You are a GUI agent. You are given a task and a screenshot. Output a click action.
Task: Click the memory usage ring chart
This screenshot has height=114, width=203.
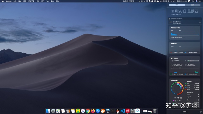tap(177, 88)
